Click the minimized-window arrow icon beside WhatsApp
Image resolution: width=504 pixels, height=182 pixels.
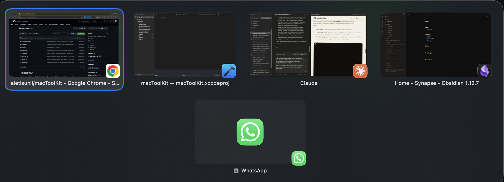click(x=236, y=171)
